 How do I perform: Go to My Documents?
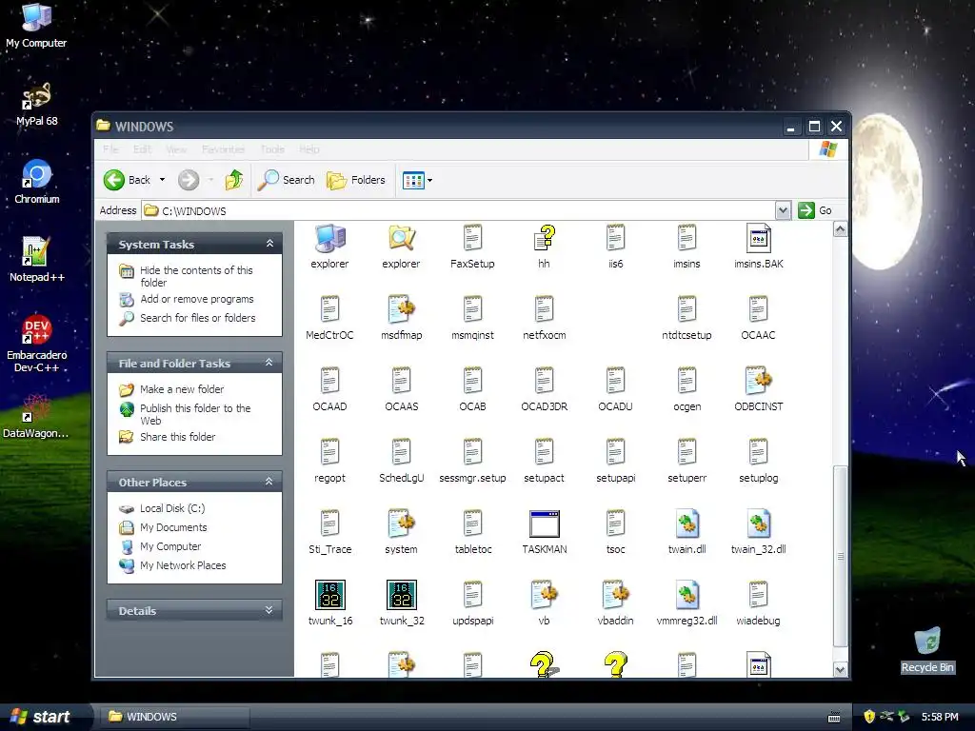(173, 527)
